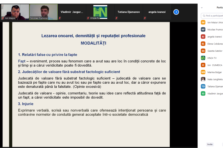Click the NF avatar for Nicolae Frumosu

(203, 29)
